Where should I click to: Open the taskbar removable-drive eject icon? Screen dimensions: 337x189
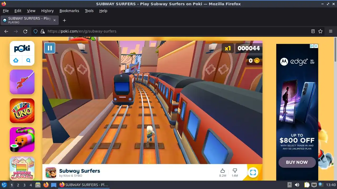[x=289, y=185]
